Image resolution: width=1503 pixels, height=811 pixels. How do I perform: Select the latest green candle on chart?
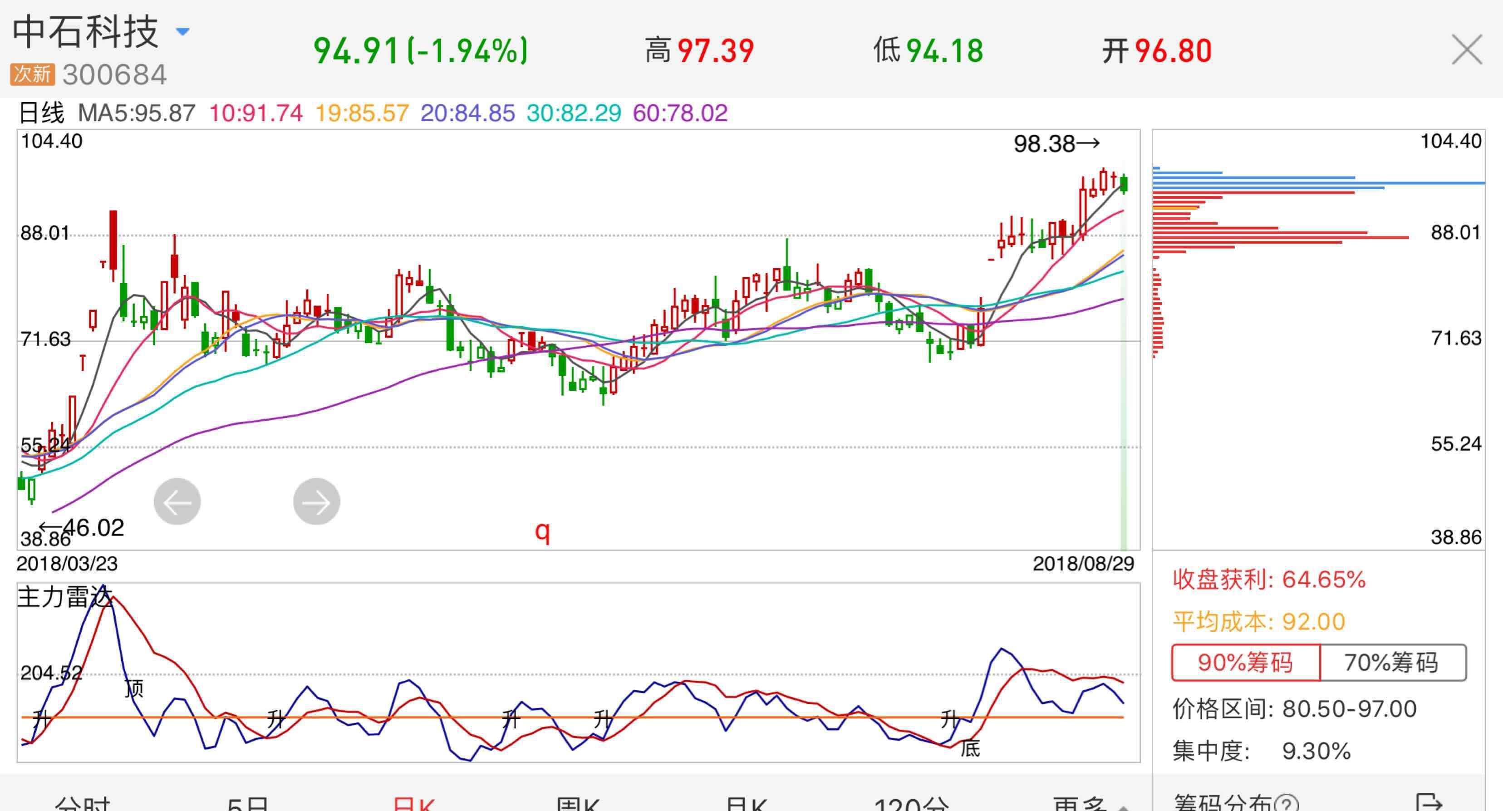(1124, 184)
